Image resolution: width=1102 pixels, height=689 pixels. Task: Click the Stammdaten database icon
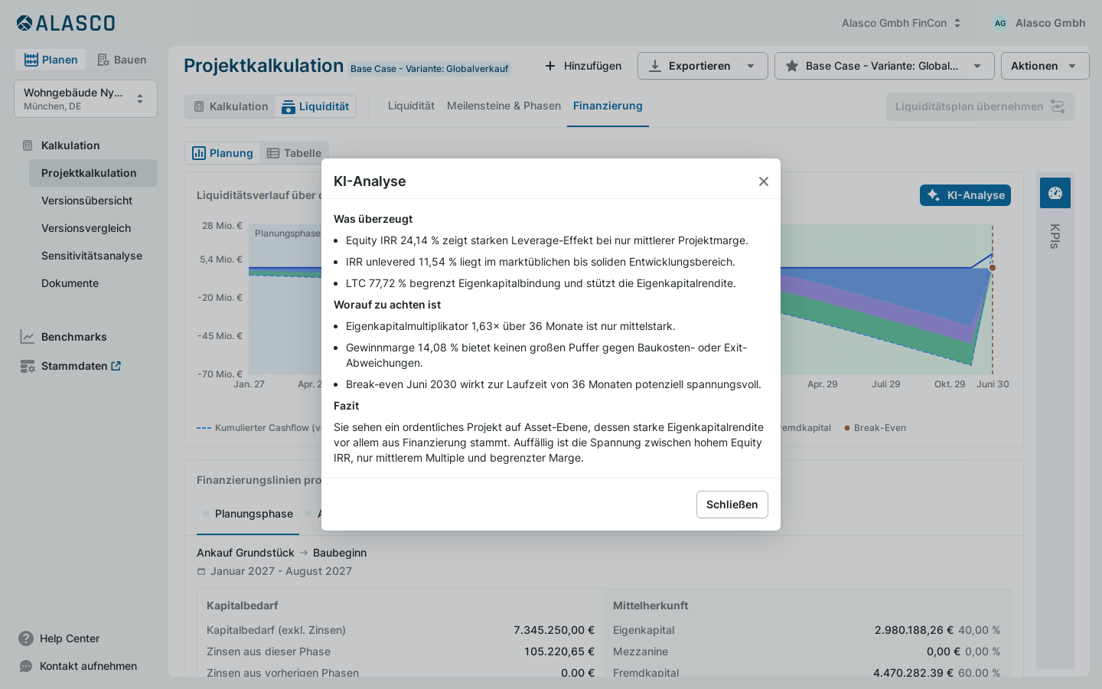28,366
